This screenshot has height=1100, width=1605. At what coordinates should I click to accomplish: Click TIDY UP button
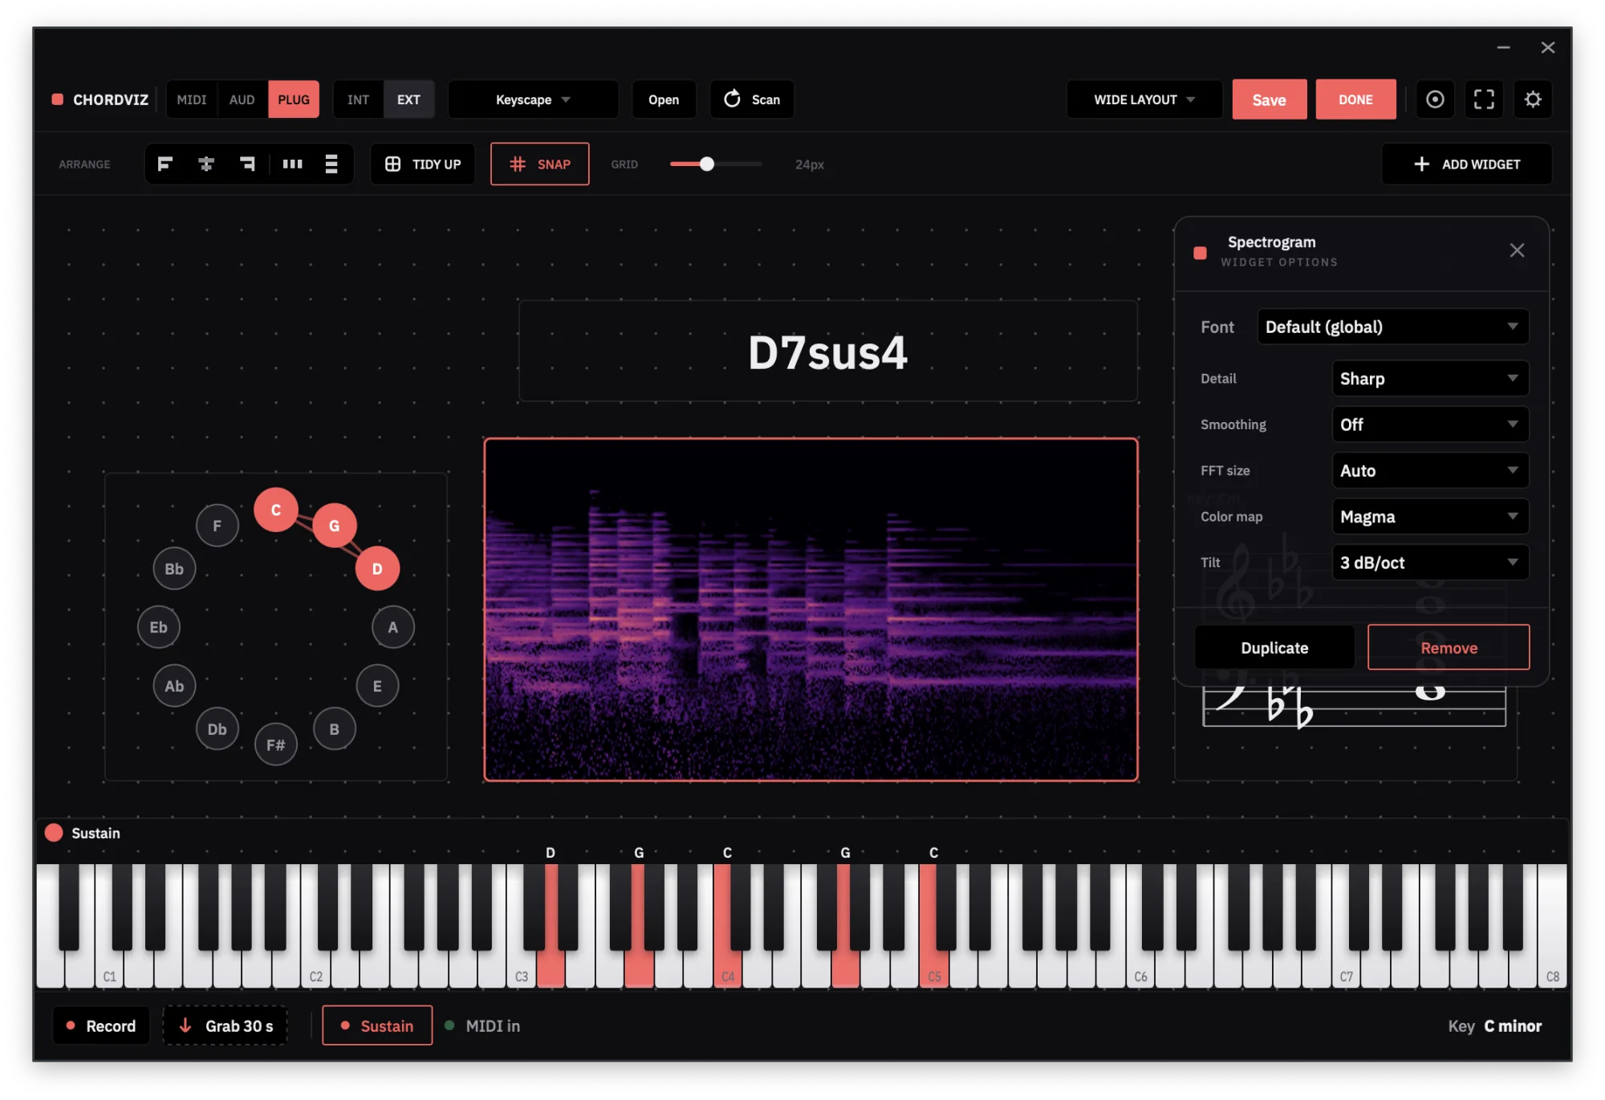pos(423,164)
